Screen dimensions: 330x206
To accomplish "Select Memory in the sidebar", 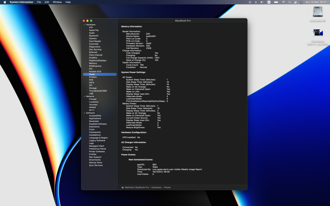I will [93, 63].
